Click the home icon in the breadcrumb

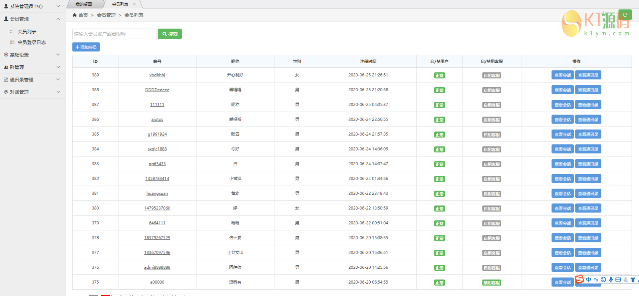tap(75, 15)
